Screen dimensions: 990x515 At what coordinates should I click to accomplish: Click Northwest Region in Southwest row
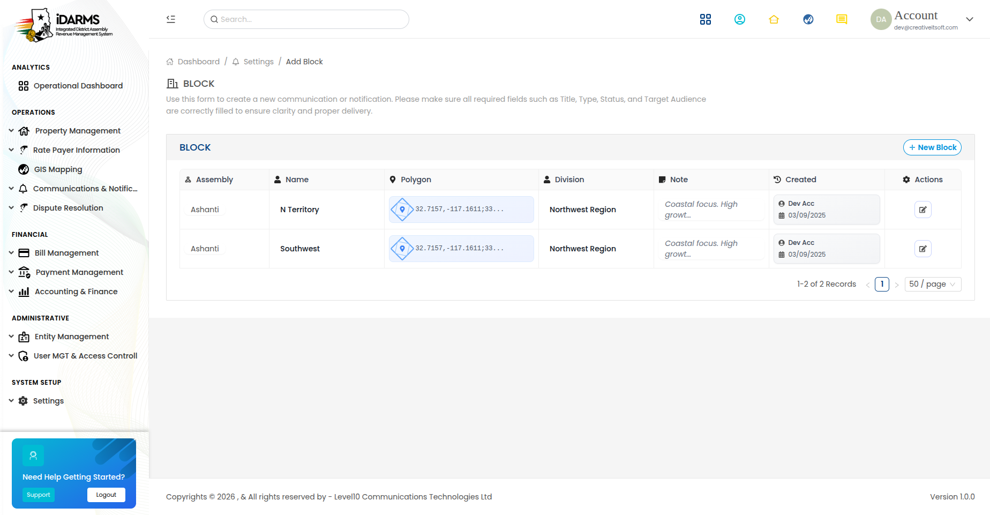(583, 249)
